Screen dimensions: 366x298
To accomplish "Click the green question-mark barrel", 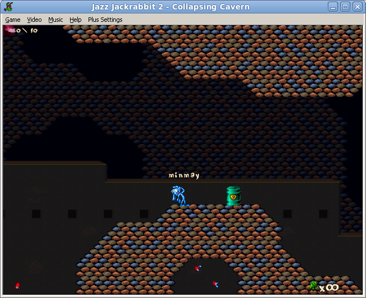I will pos(233,196).
